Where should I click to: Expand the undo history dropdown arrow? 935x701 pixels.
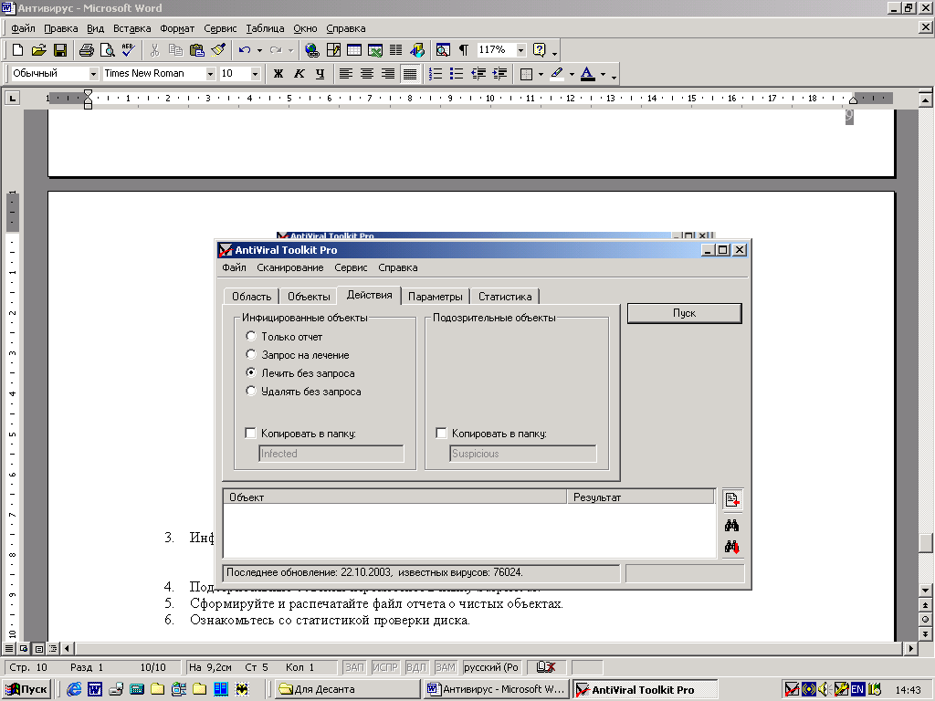pos(259,50)
